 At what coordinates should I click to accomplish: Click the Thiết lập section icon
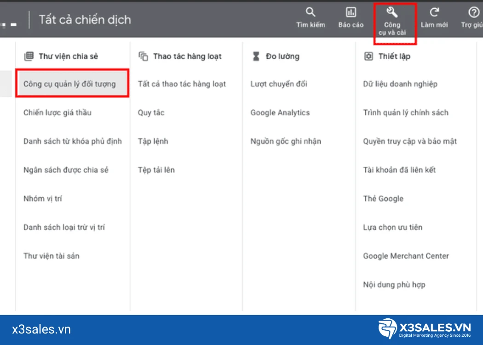368,57
